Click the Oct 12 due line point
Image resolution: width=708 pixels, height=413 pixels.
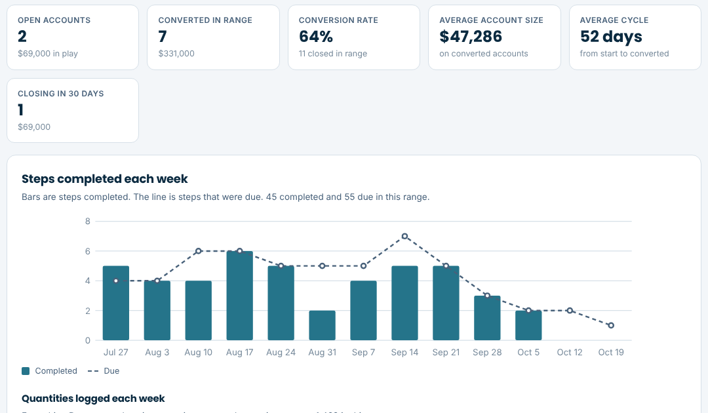[570, 311]
